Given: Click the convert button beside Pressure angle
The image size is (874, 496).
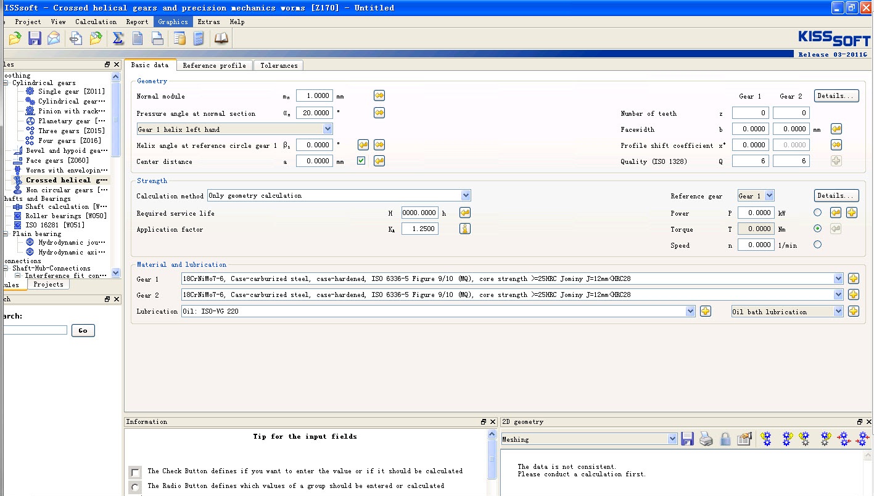Looking at the screenshot, I should tap(379, 113).
